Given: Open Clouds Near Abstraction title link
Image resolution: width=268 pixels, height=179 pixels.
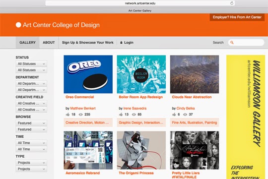Looking at the screenshot, I should tap(192, 97).
